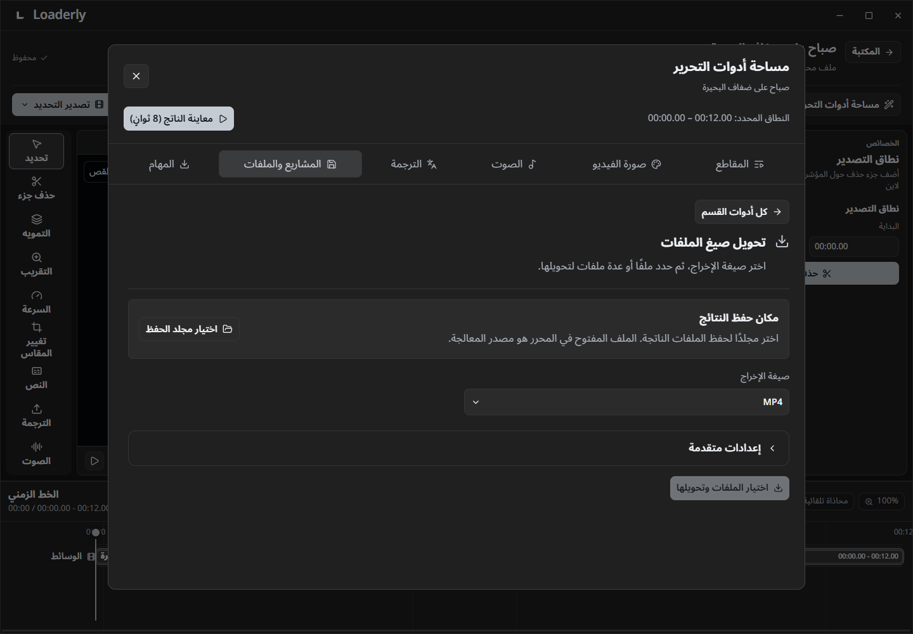
Task: Click the scissors حذف button in properties panel
Action: click(x=852, y=273)
